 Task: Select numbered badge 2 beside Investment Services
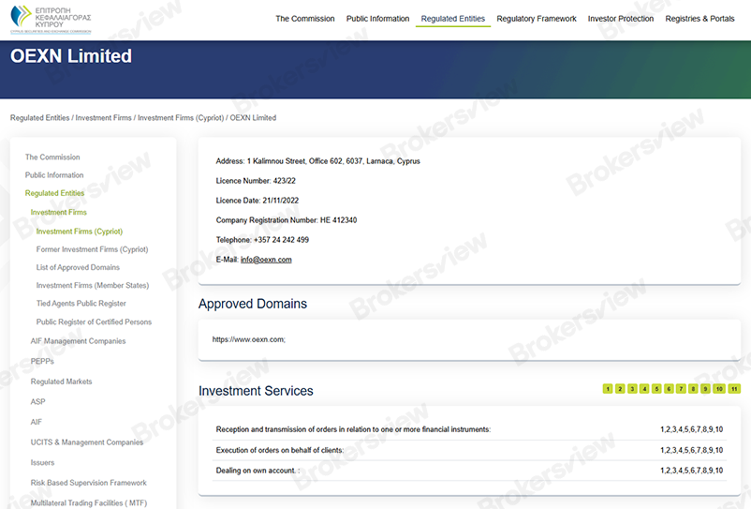pyautogui.click(x=620, y=389)
